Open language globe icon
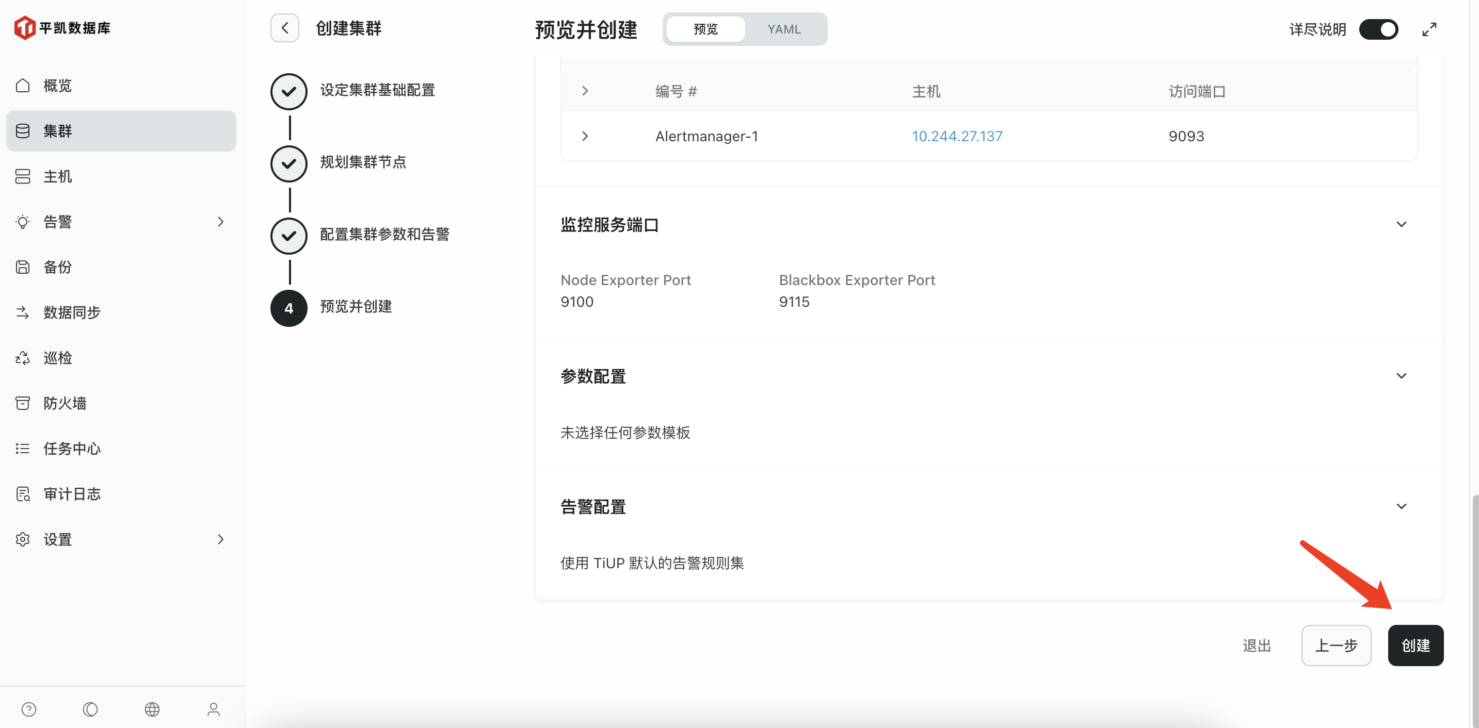Image resolution: width=1479 pixels, height=728 pixels. pos(152,709)
